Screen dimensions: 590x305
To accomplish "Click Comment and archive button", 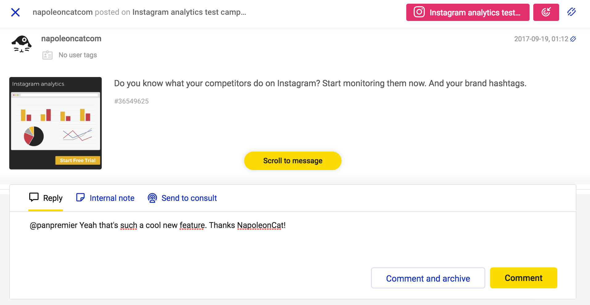I will pyautogui.click(x=428, y=278).
